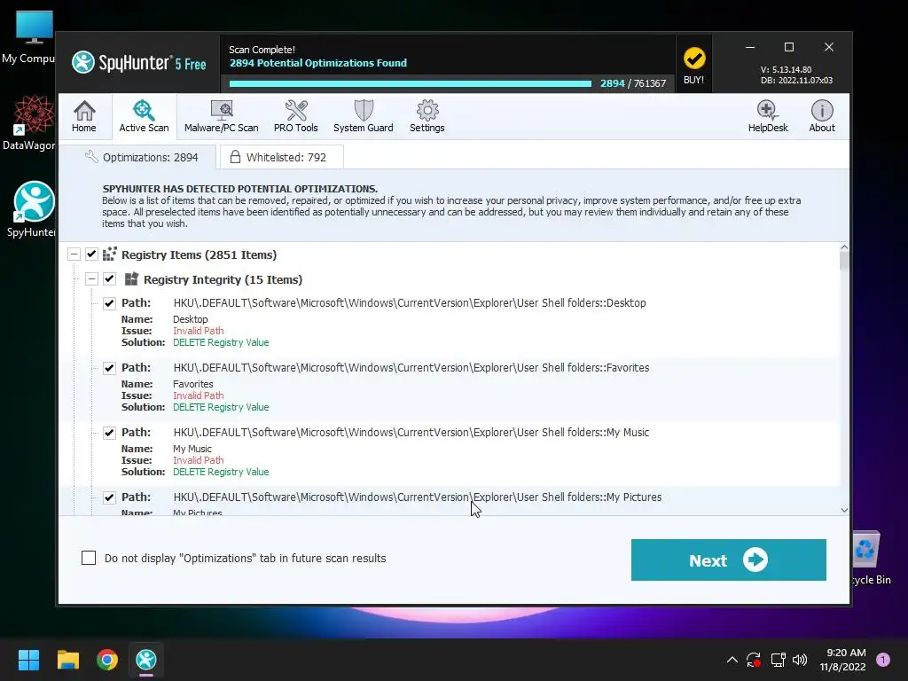Screen dimensions: 908x681
Task: Click the results list scrollbar thumb
Action: tap(844, 262)
